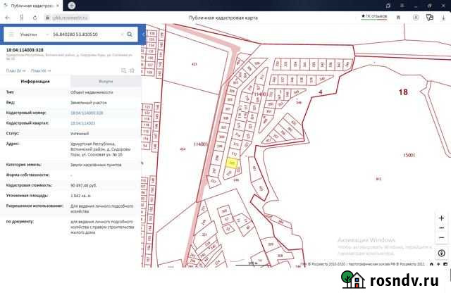Click the pkk.rosreestr.ru address bar

tap(70, 18)
